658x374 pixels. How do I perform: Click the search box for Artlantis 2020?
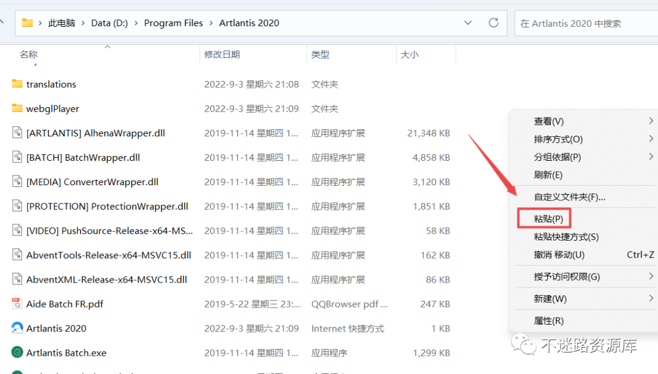click(x=586, y=23)
